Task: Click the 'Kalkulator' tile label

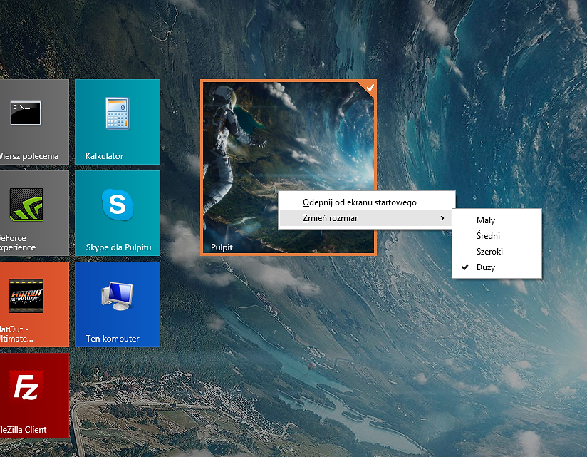Action: (104, 156)
